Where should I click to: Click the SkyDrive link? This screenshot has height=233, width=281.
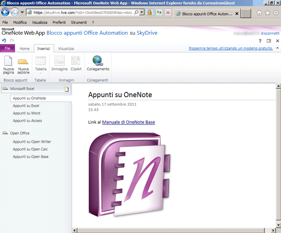pyautogui.click(x=147, y=33)
